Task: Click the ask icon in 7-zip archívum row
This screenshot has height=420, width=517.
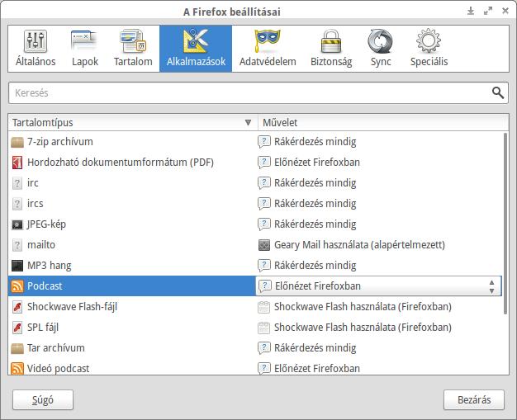Action: click(264, 142)
